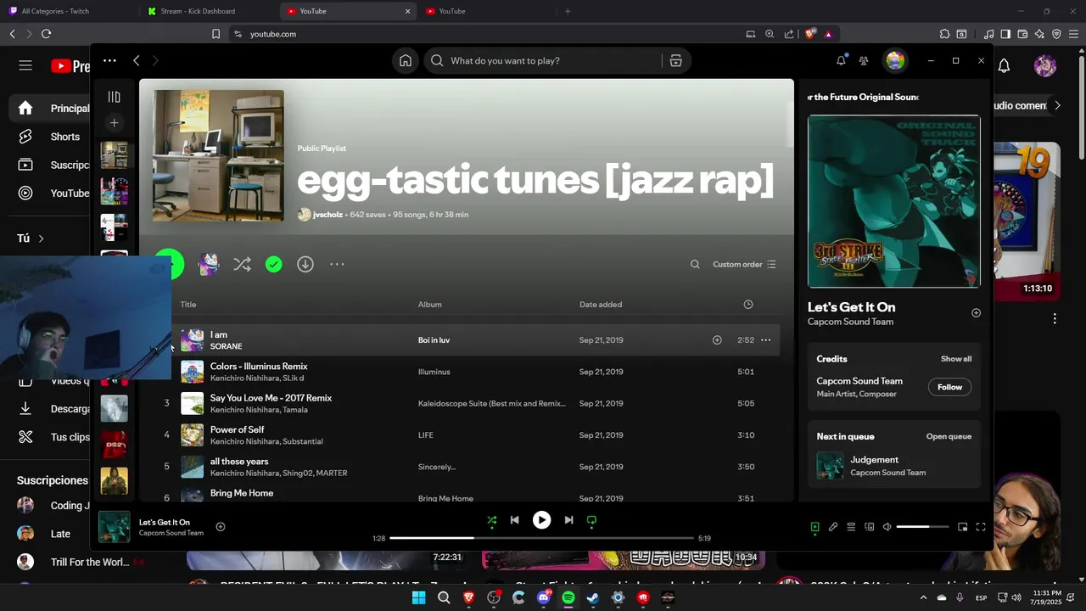The height and width of the screenshot is (611, 1086).
Task: Show all credits
Action: pyautogui.click(x=955, y=359)
